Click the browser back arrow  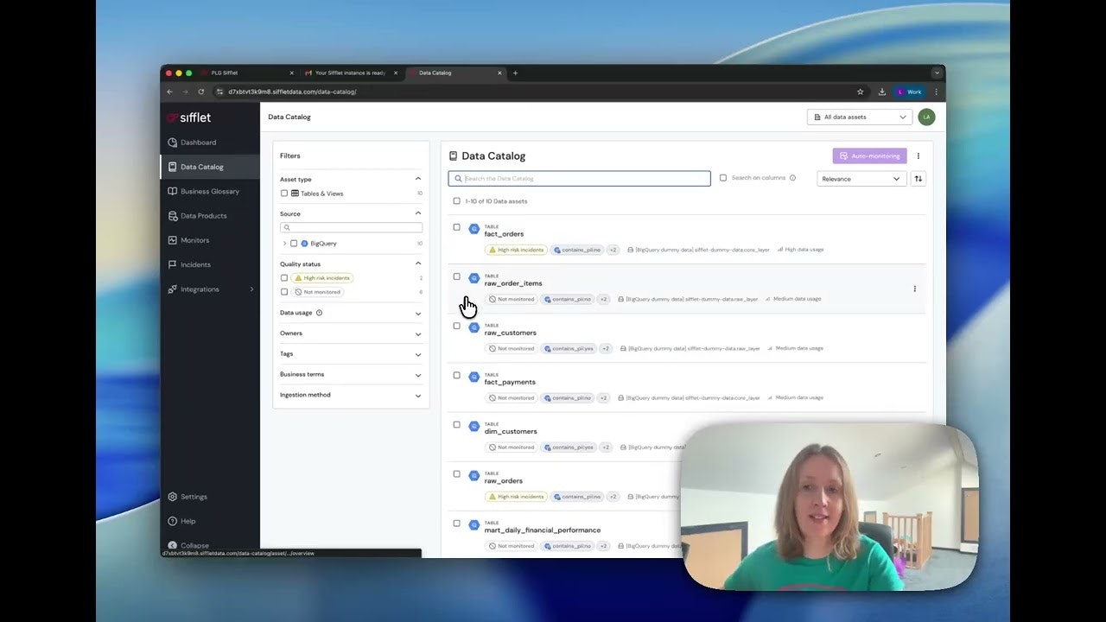click(x=169, y=92)
